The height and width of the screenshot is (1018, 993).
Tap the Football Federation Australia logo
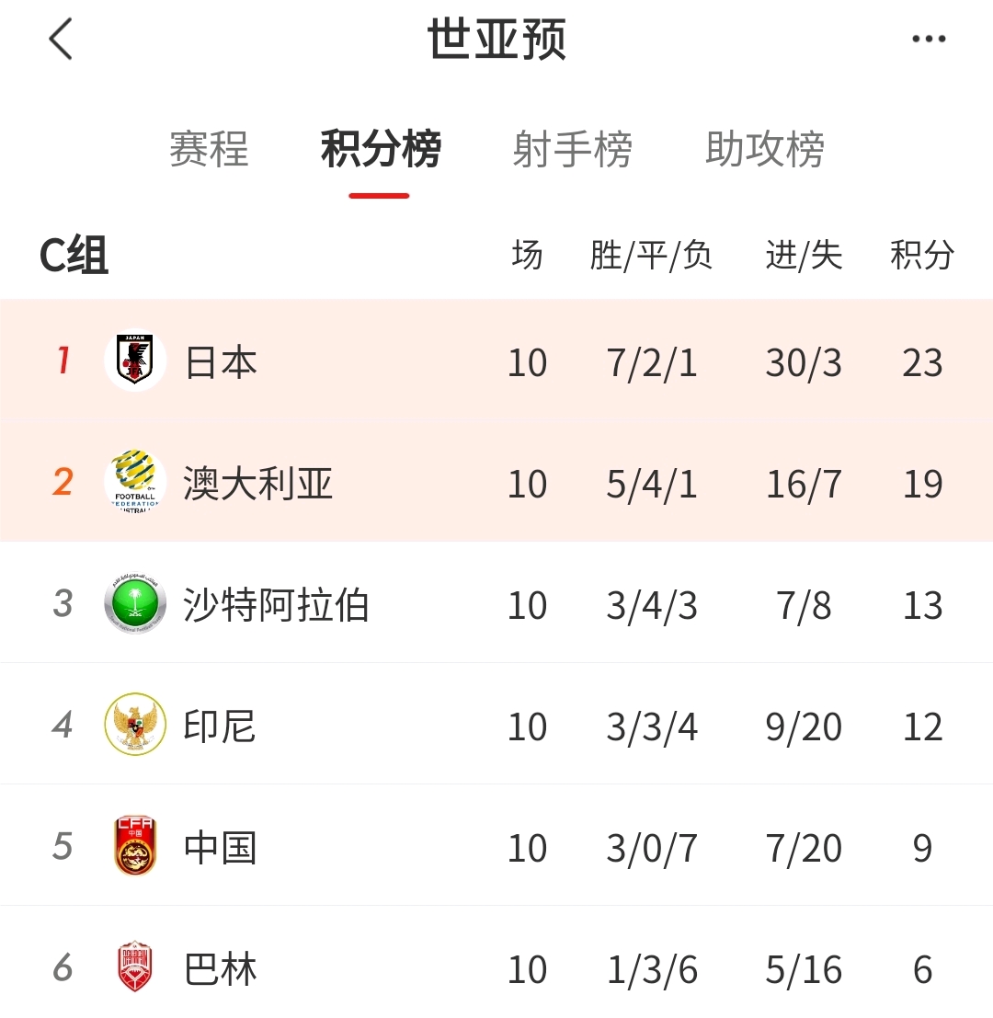(135, 482)
